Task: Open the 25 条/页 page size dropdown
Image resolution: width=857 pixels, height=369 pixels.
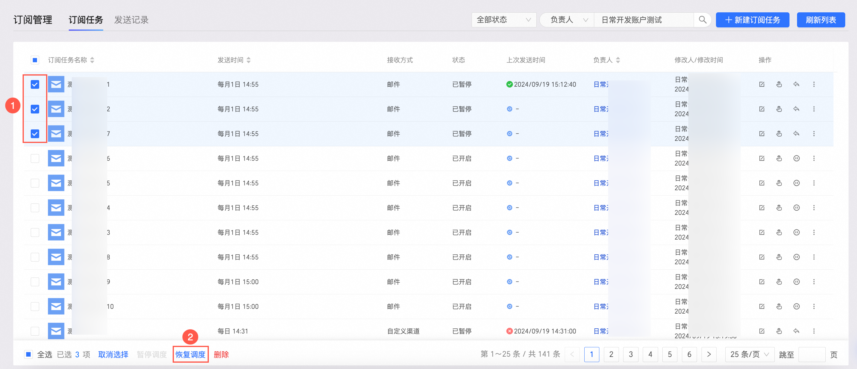Action: (749, 354)
